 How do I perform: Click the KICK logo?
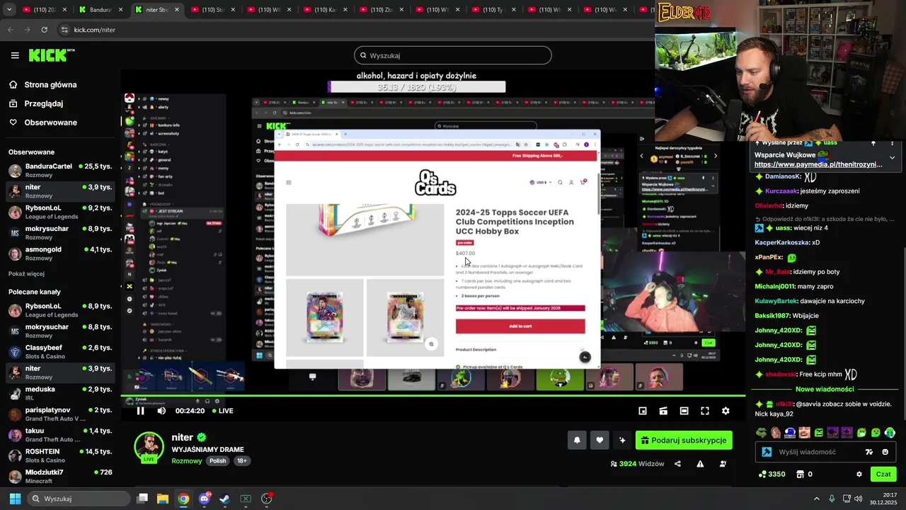51,55
